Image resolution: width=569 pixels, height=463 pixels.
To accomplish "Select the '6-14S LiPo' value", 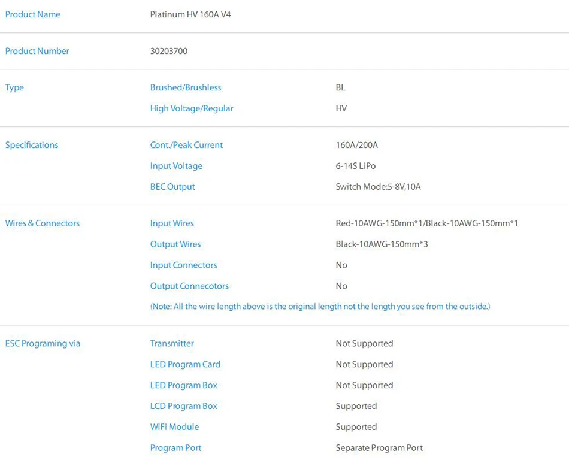I will (x=356, y=166).
